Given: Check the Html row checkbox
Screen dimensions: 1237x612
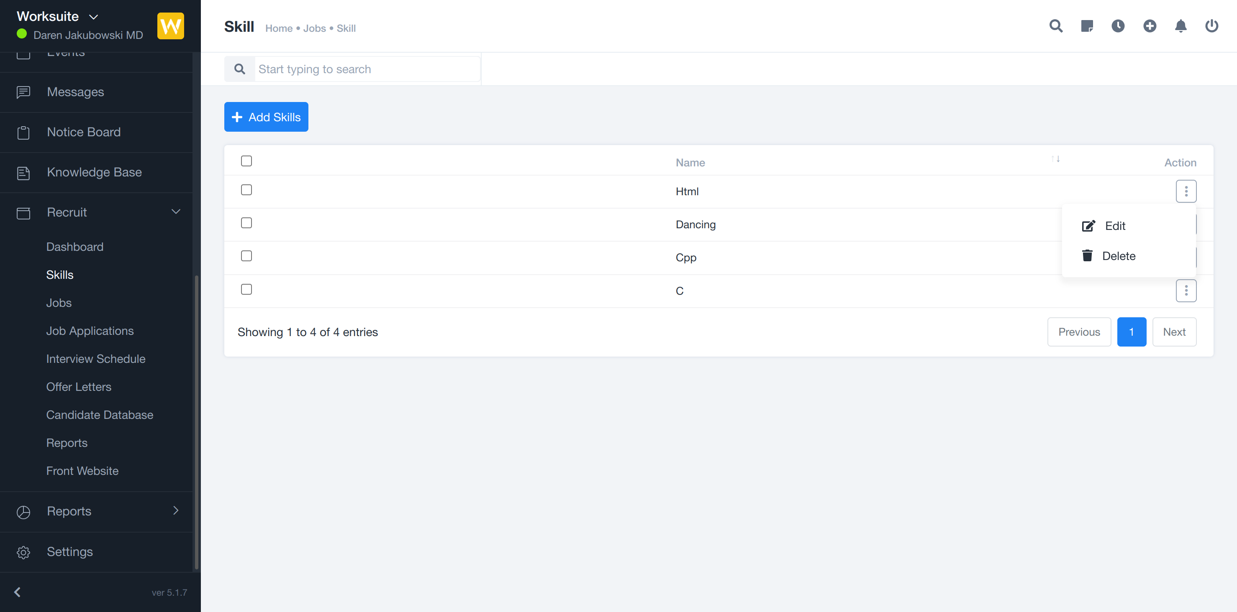Looking at the screenshot, I should pyautogui.click(x=246, y=190).
